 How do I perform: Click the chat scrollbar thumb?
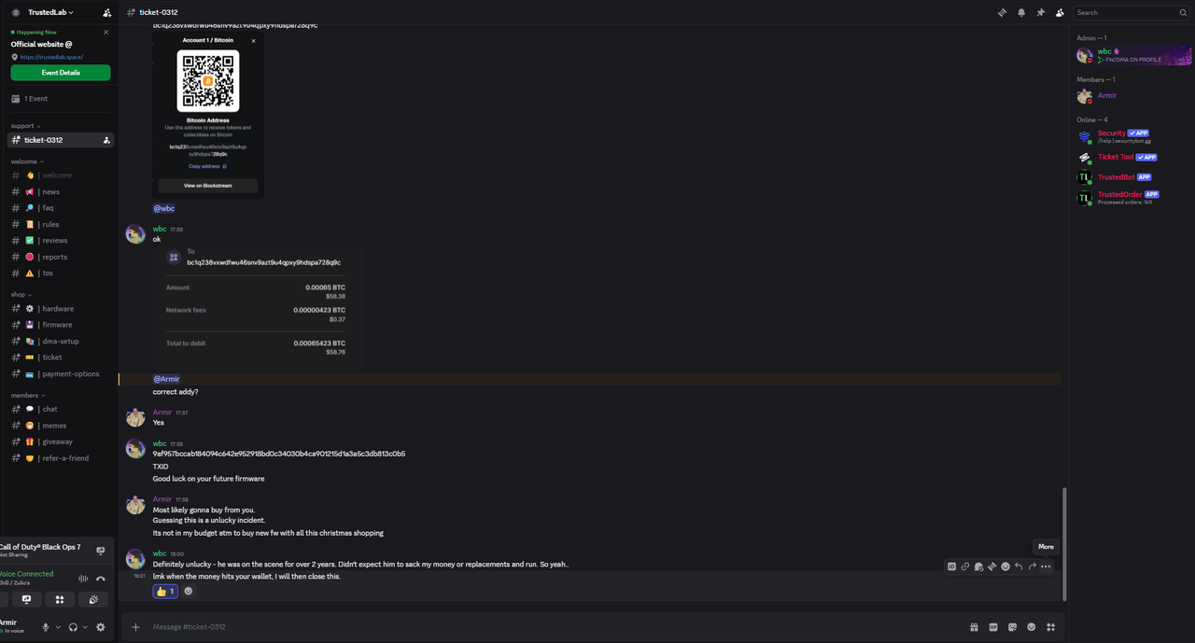pyautogui.click(x=1064, y=544)
